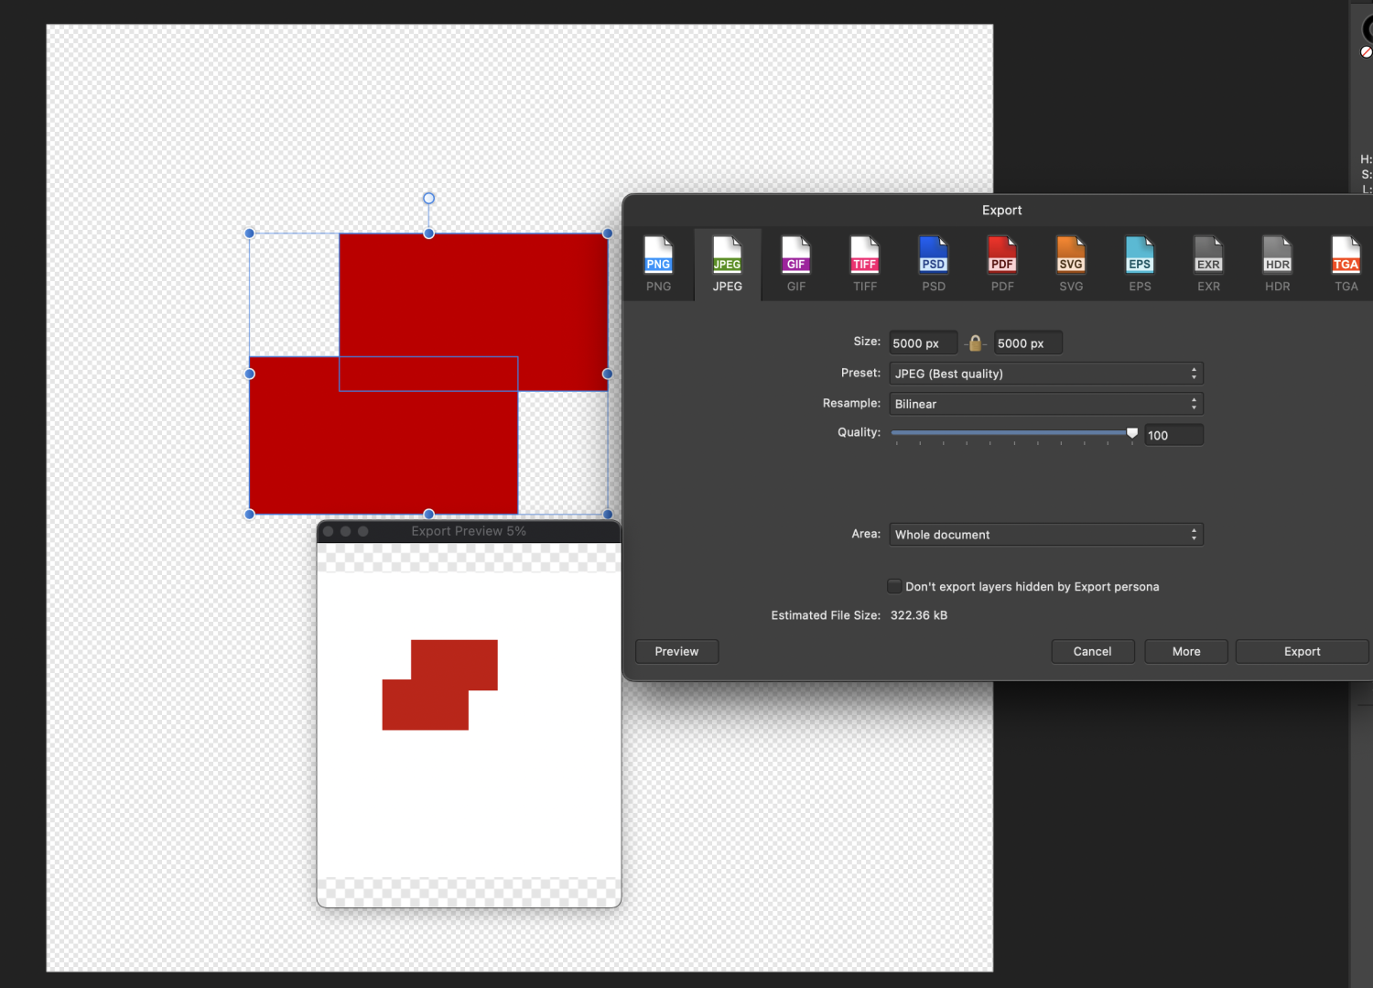Select the HDR export format icon

coord(1277,263)
